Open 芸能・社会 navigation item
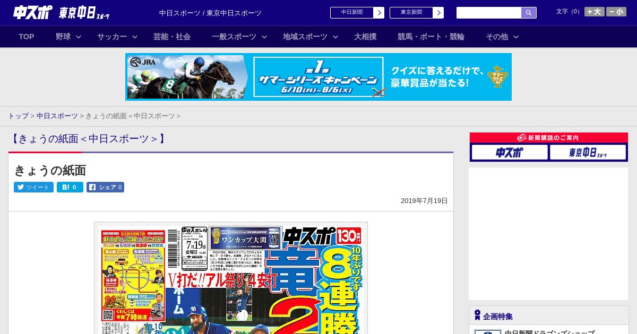This screenshot has height=334, width=637. pos(172,37)
